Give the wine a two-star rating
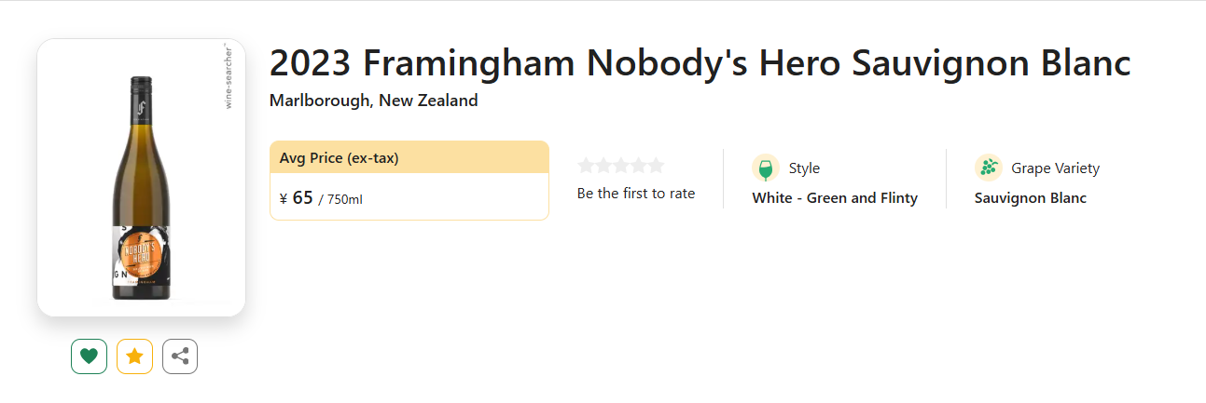The image size is (1206, 403). coord(603,166)
